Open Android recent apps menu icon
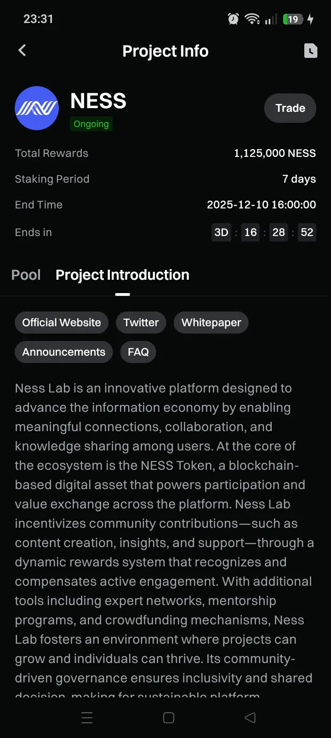Image resolution: width=331 pixels, height=738 pixels. [x=87, y=718]
